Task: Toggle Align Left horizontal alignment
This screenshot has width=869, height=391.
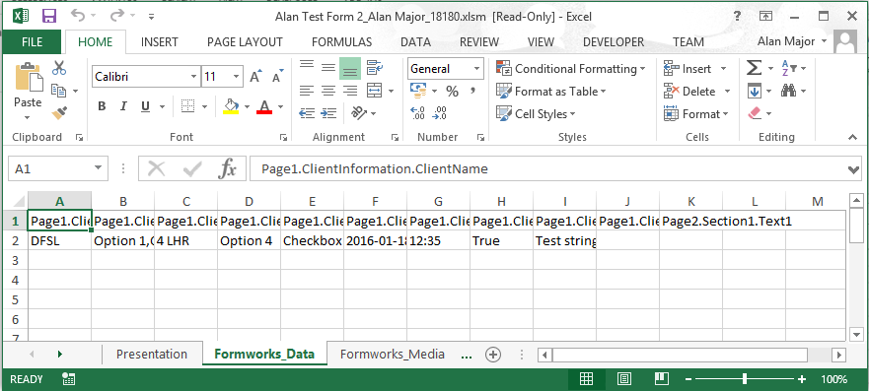Action: pos(307,91)
